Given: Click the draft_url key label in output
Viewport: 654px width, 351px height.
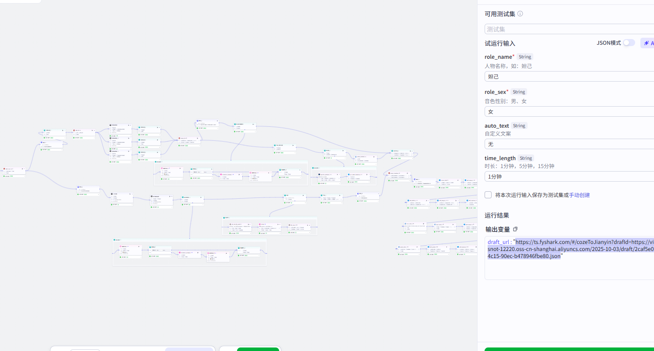Looking at the screenshot, I should click(x=498, y=242).
